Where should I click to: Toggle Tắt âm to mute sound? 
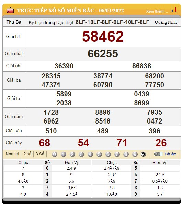(171, 154)
